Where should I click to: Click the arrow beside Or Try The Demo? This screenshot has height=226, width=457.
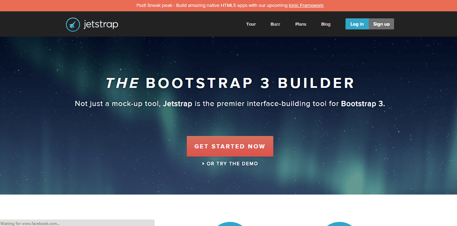(204, 164)
